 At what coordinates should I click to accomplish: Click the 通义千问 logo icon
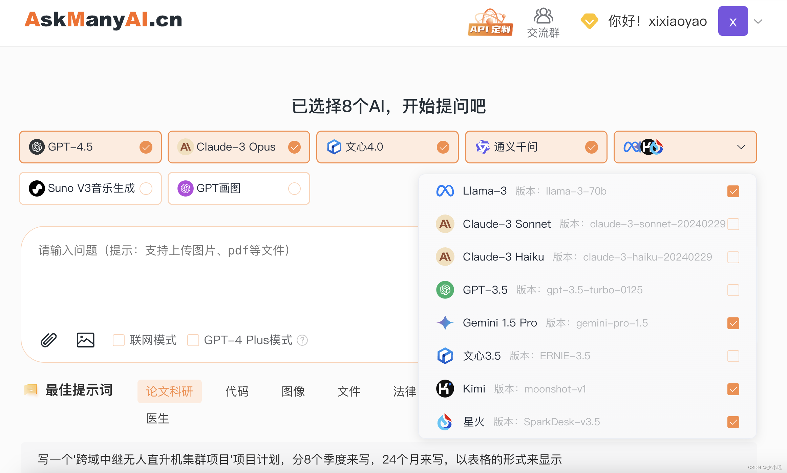pyautogui.click(x=483, y=147)
